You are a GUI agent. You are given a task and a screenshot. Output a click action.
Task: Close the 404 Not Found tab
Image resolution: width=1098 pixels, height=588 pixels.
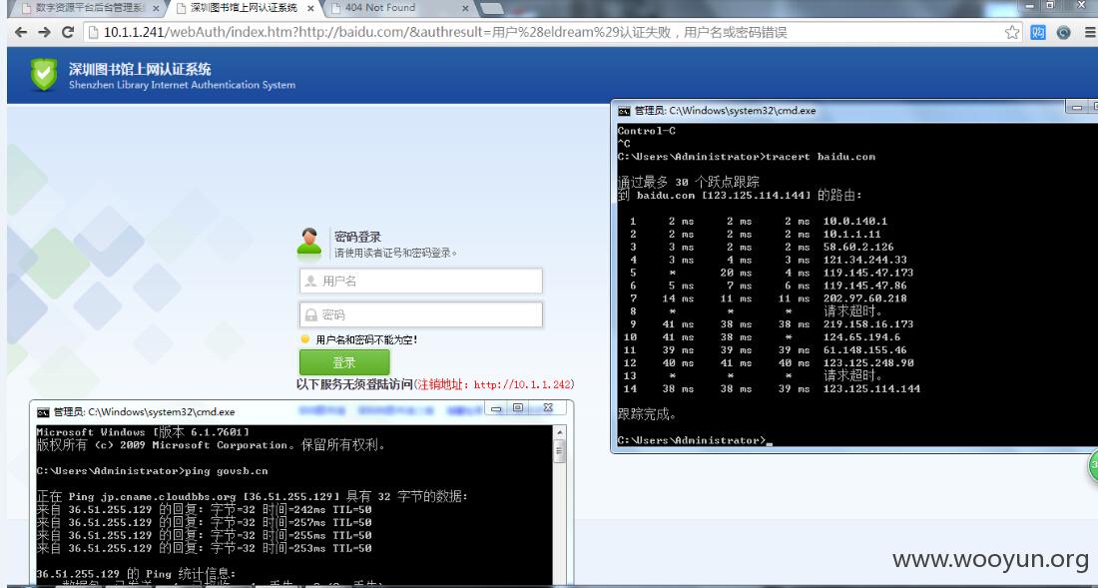coord(465,8)
